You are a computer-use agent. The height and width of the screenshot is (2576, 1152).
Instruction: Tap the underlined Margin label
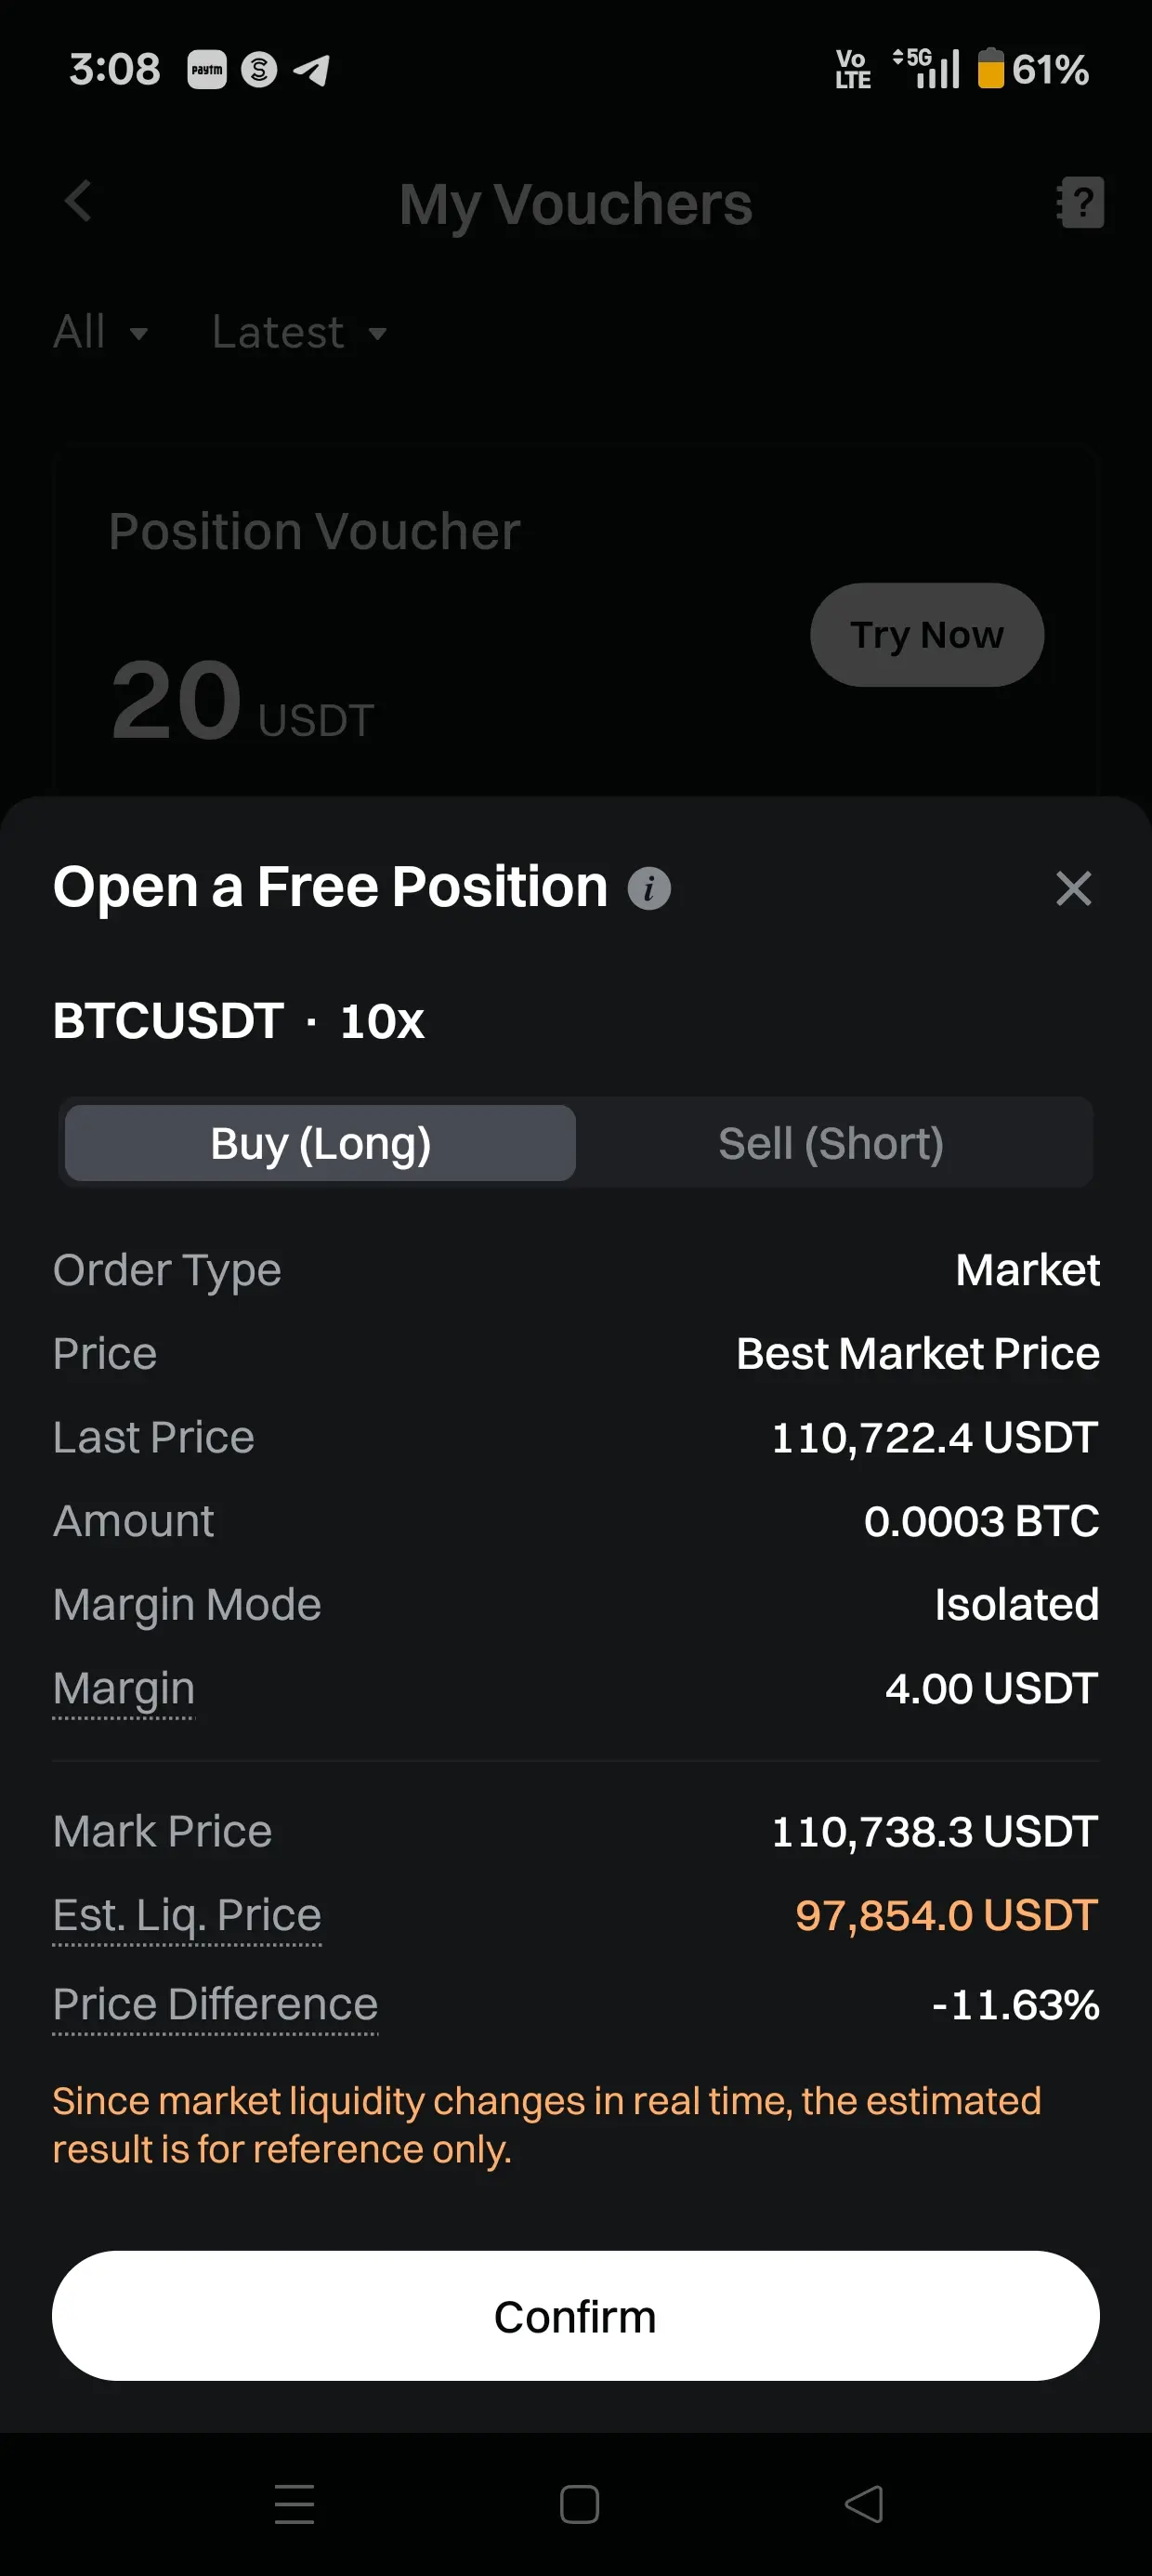(124, 1689)
